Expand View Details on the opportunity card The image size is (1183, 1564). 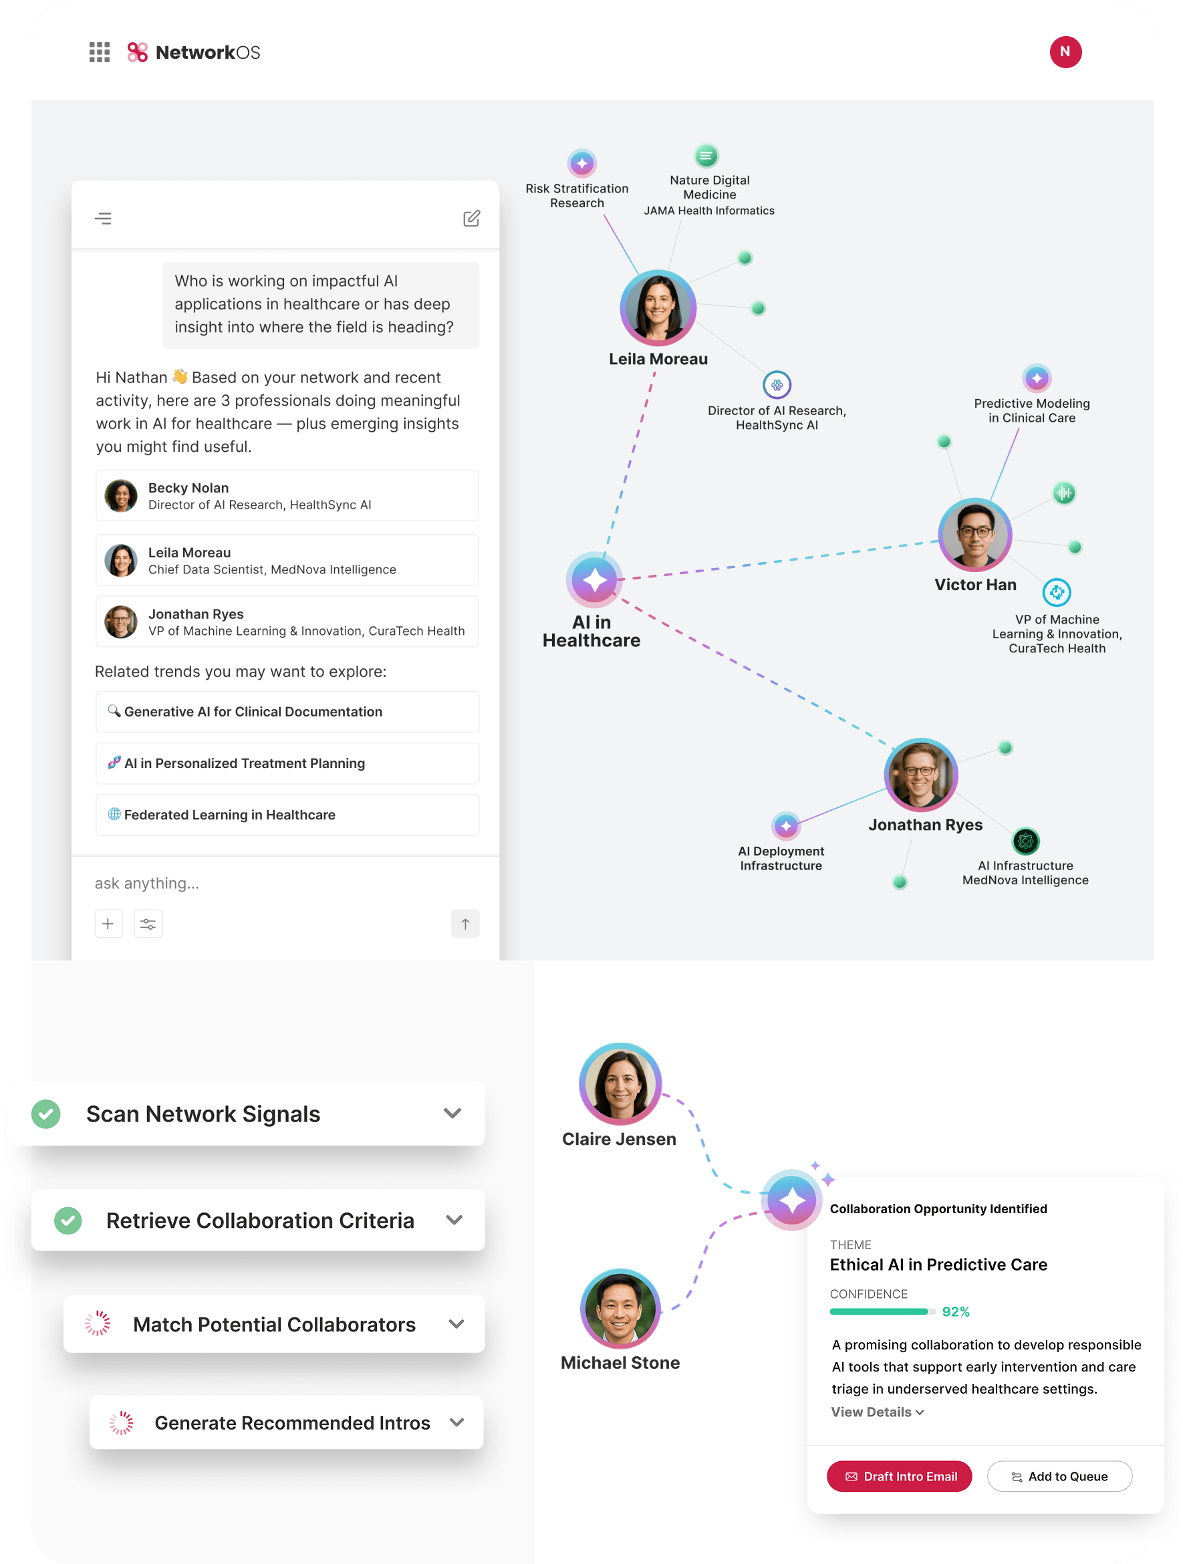tap(877, 1412)
